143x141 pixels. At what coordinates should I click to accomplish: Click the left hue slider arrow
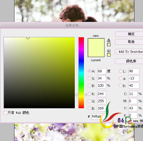77,95
